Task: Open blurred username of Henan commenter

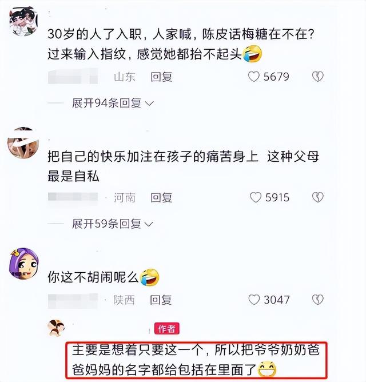Action: (73, 197)
